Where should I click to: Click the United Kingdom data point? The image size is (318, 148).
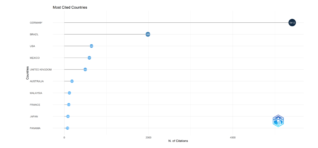pyautogui.click(x=85, y=70)
